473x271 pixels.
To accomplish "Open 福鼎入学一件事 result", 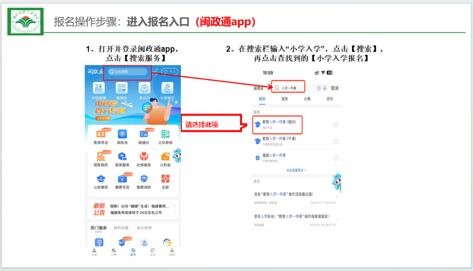I will (296, 158).
